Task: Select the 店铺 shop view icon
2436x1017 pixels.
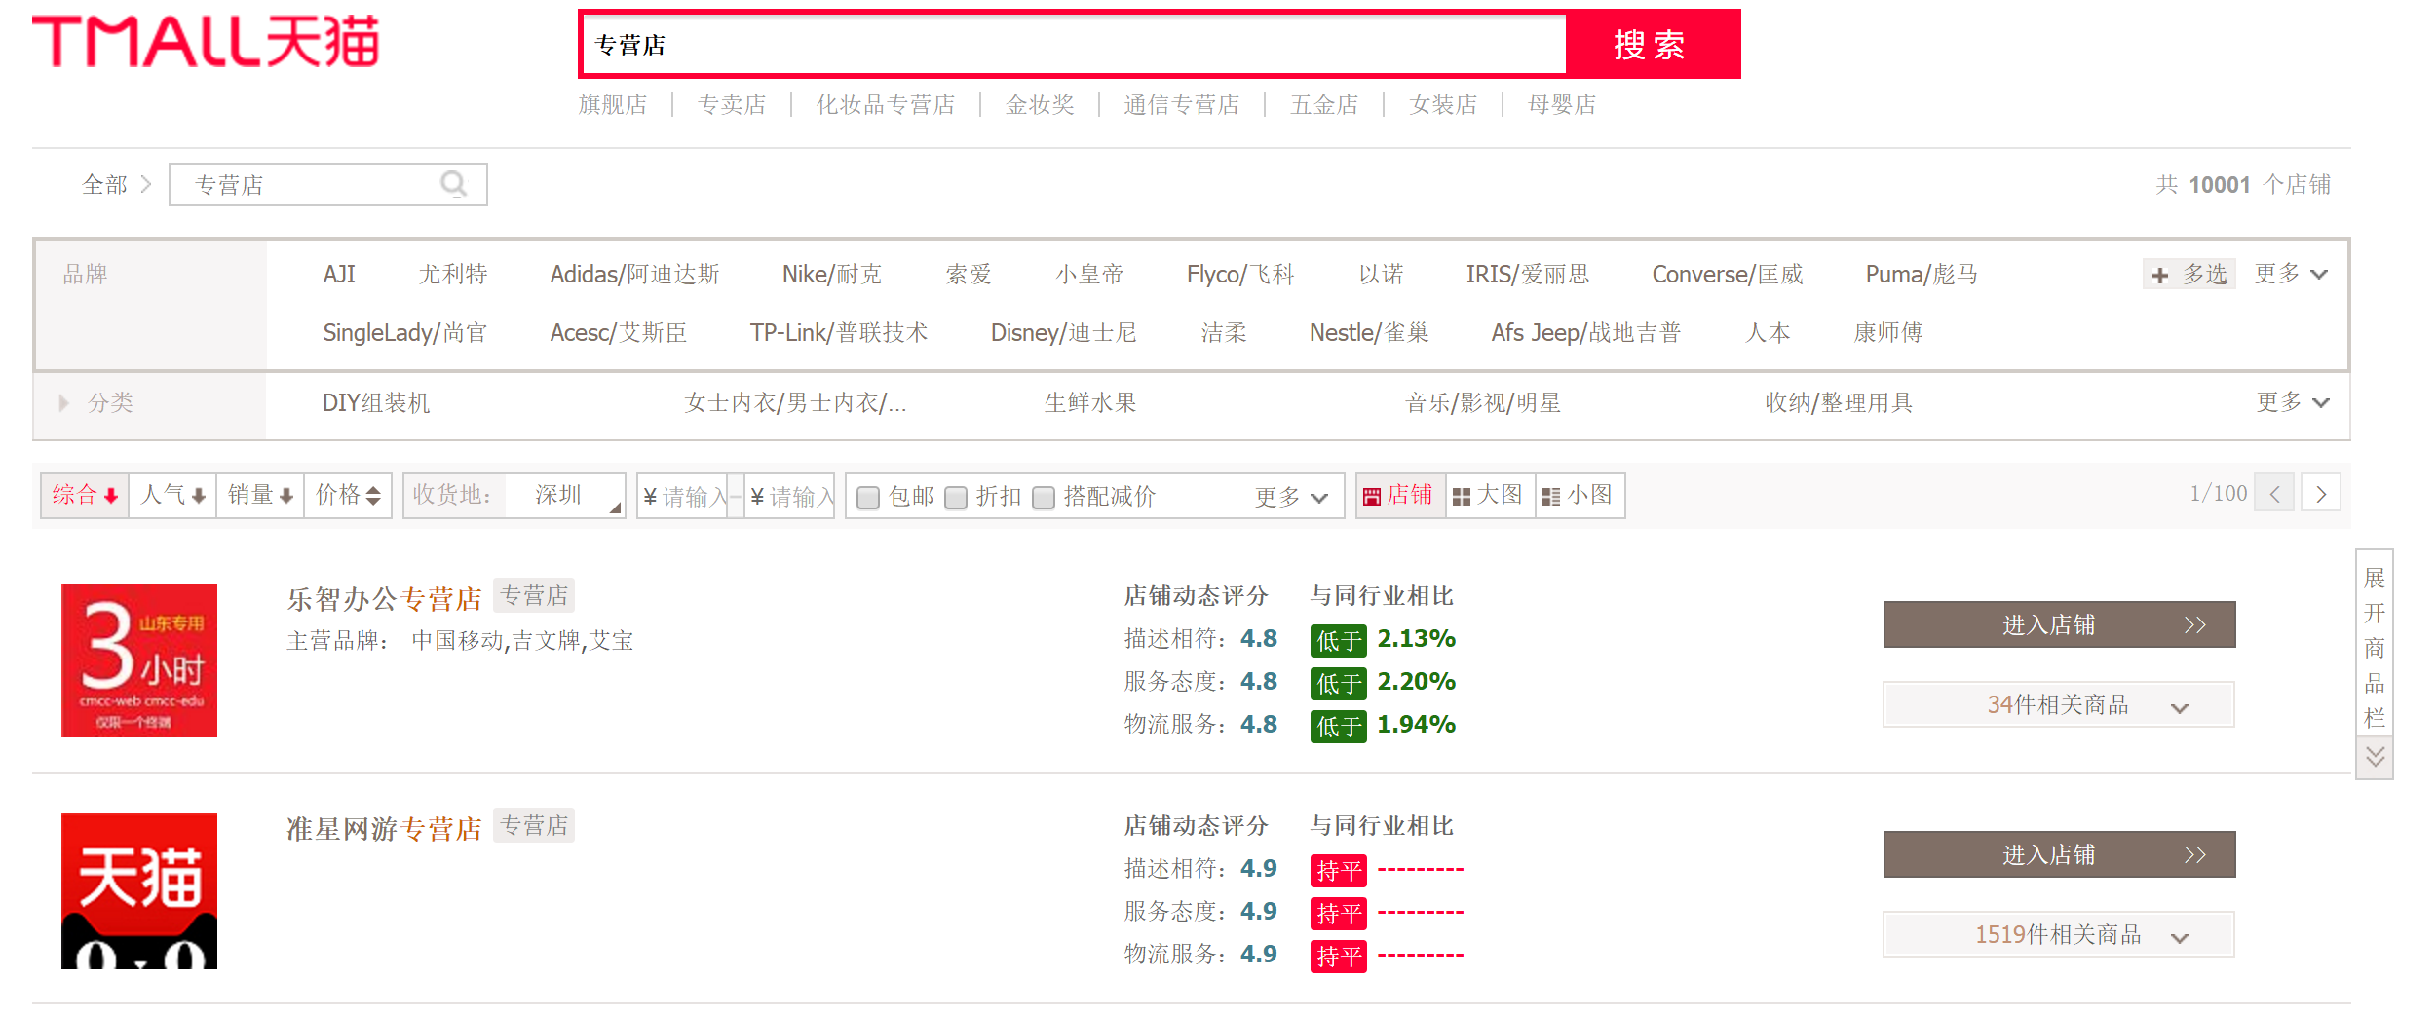Action: (1399, 496)
